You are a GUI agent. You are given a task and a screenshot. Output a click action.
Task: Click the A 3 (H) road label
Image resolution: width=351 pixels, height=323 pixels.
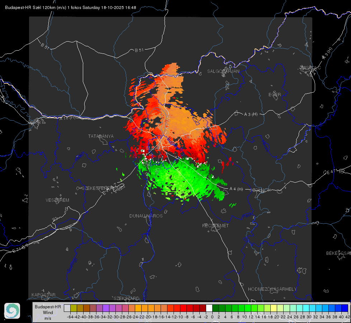[251, 114]
